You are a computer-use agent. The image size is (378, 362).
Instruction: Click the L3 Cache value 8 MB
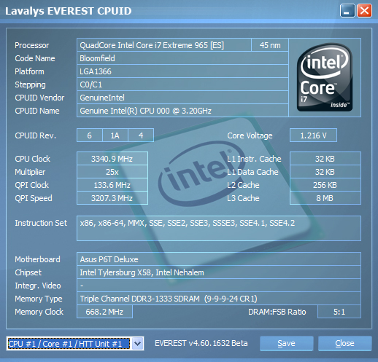coord(325,198)
